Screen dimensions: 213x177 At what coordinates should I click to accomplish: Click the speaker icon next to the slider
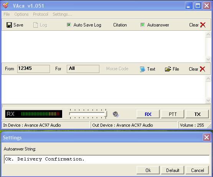[x=116, y=114]
